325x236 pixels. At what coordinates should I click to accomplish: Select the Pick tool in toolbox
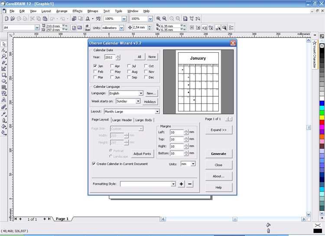click(4, 44)
